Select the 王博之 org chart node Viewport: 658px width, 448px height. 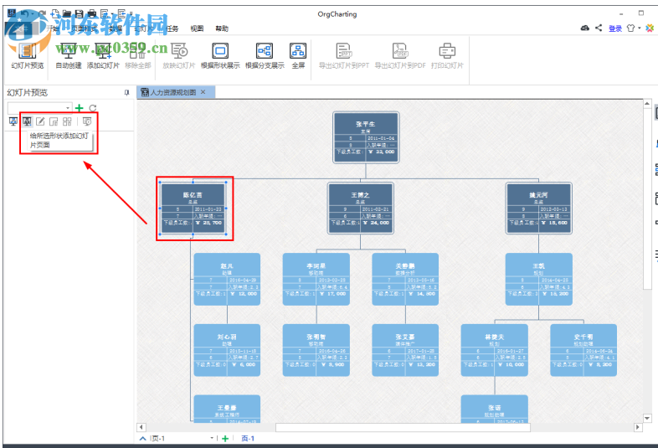click(361, 208)
